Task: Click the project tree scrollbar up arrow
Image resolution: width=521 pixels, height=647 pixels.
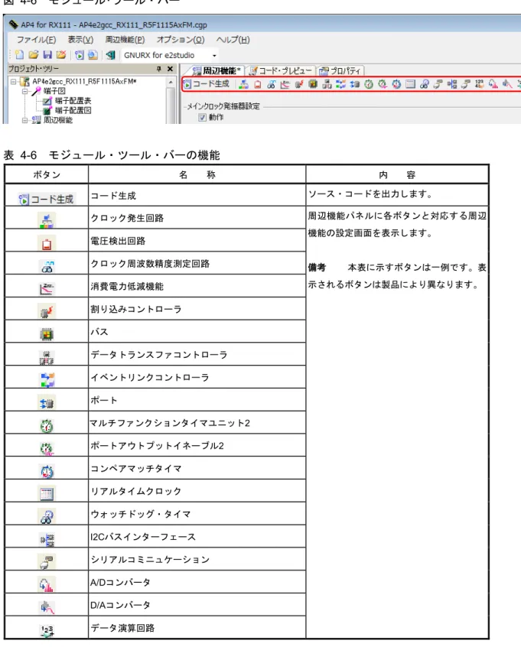Action: (171, 82)
